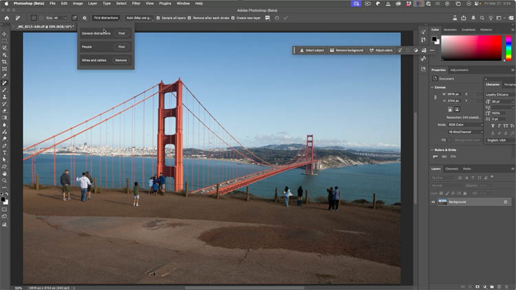Open the 16 Bits/Channel dropdown

[x=465, y=132]
